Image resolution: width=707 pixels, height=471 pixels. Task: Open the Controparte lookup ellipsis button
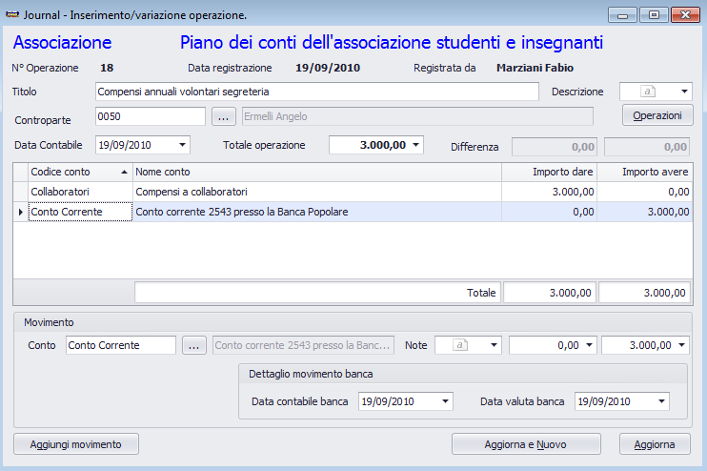(224, 116)
